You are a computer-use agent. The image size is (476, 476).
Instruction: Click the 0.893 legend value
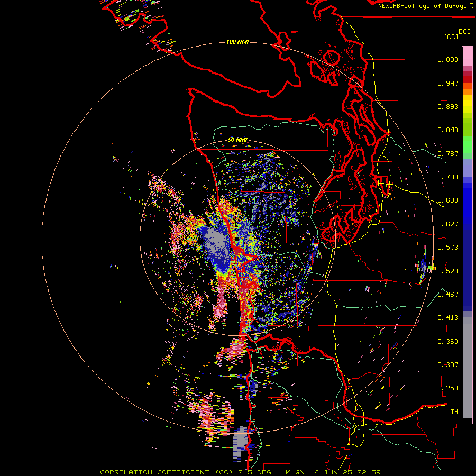(x=448, y=106)
